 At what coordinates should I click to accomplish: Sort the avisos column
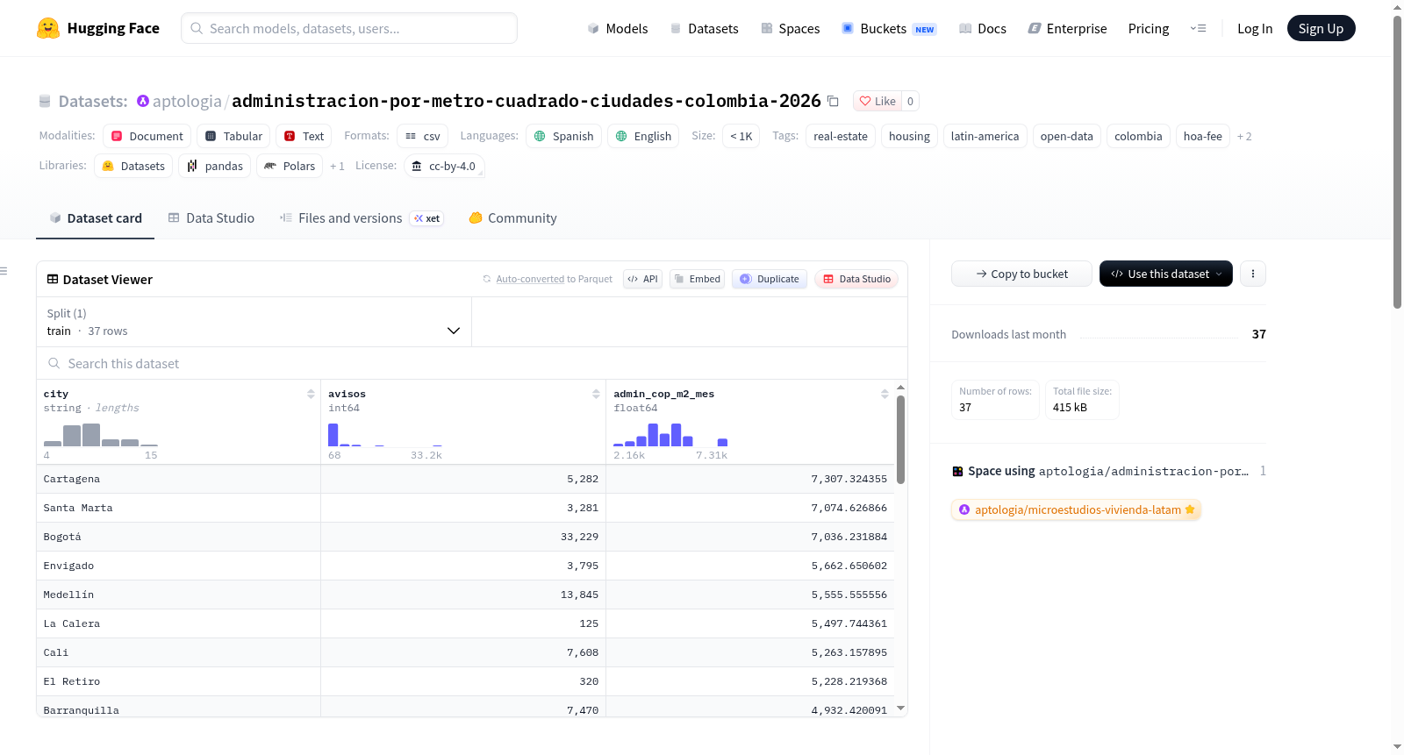point(596,394)
